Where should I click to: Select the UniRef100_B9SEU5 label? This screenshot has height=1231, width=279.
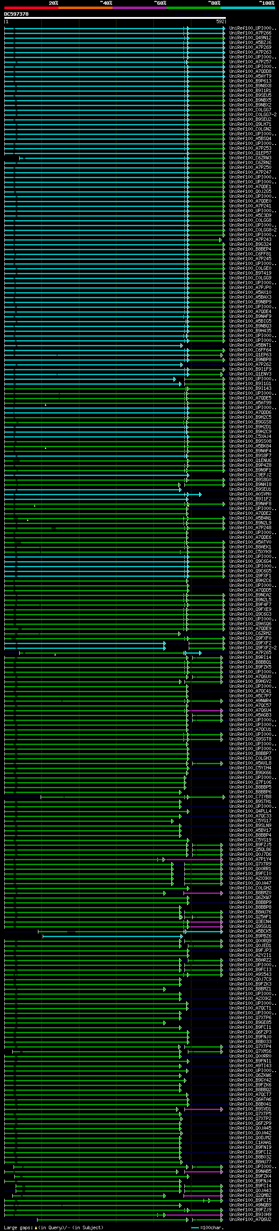(250, 96)
